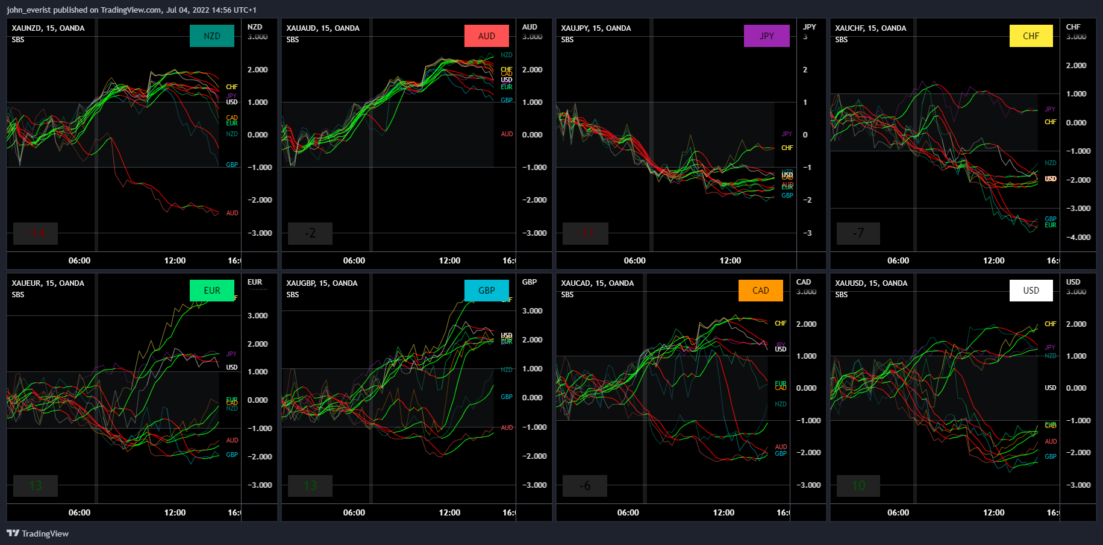The image size is (1103, 545).
Task: Click the SBS indicator label under XAUUSD
Action: pos(842,295)
